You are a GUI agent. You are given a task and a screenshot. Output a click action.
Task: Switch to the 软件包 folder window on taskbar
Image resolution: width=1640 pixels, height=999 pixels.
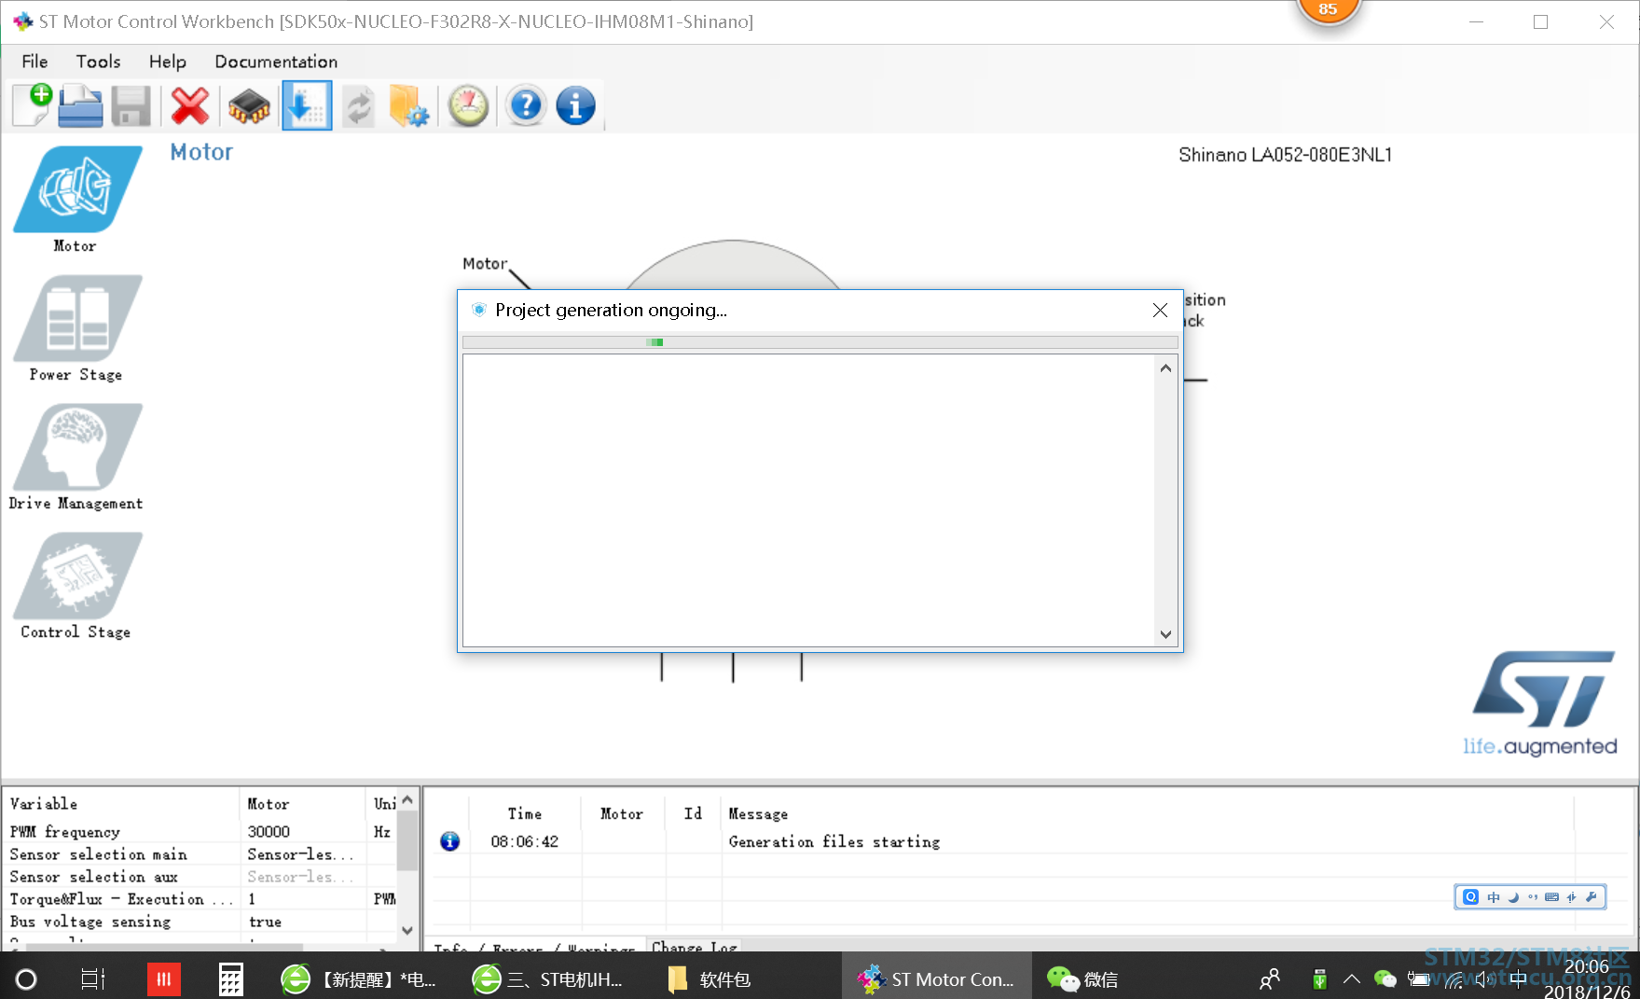coord(710,978)
